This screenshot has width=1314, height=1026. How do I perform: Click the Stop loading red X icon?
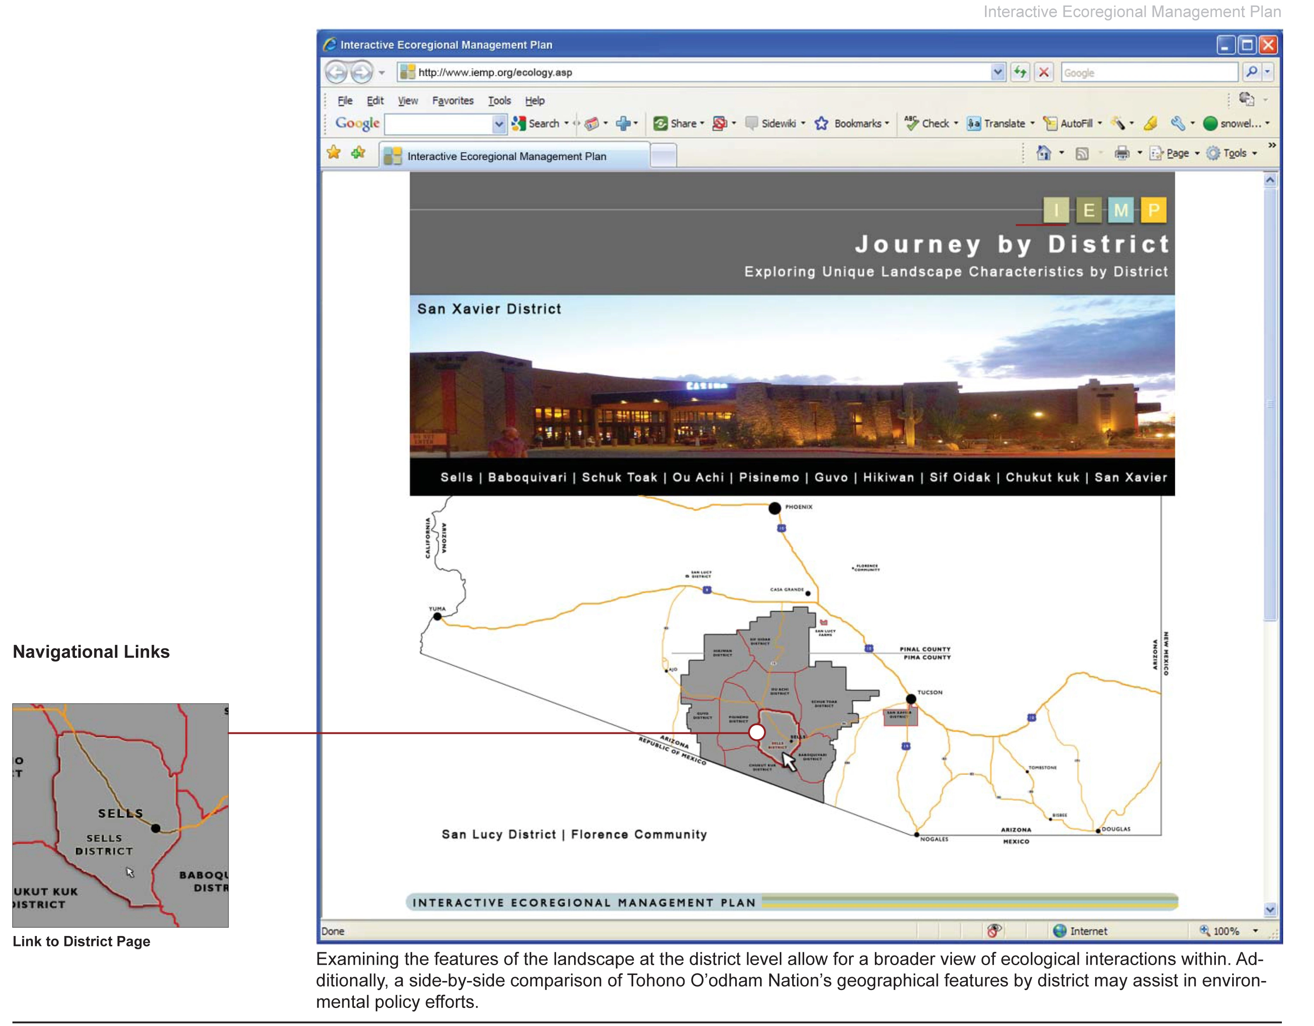coord(1044,72)
